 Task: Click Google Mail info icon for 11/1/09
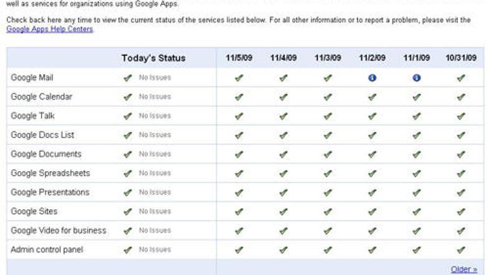point(416,78)
